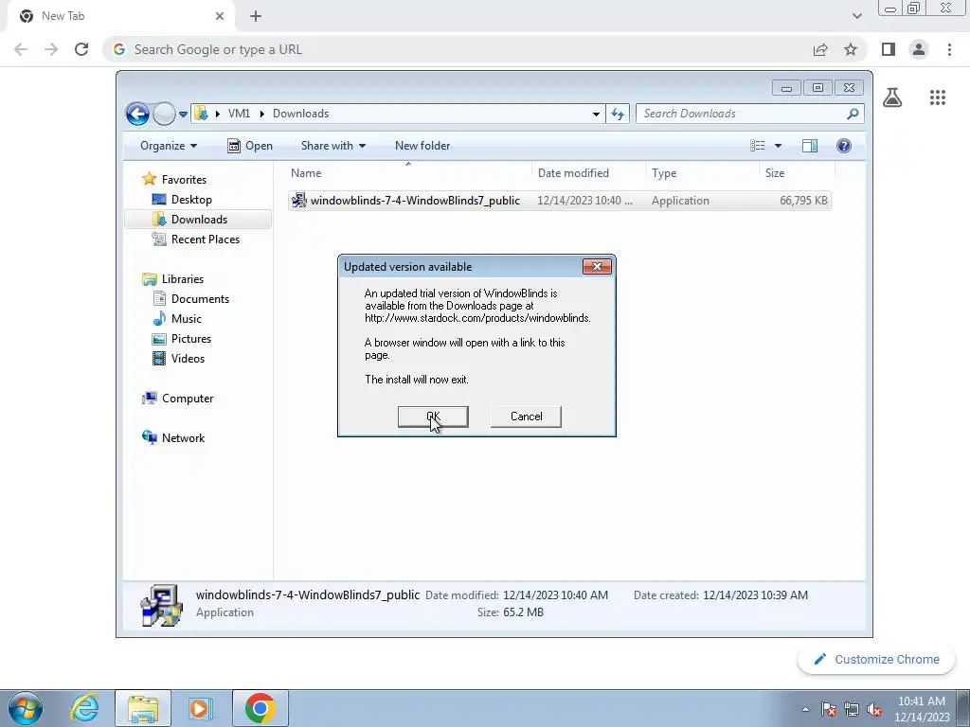Open Explorer recent pages dropdown arrow

[183, 115]
